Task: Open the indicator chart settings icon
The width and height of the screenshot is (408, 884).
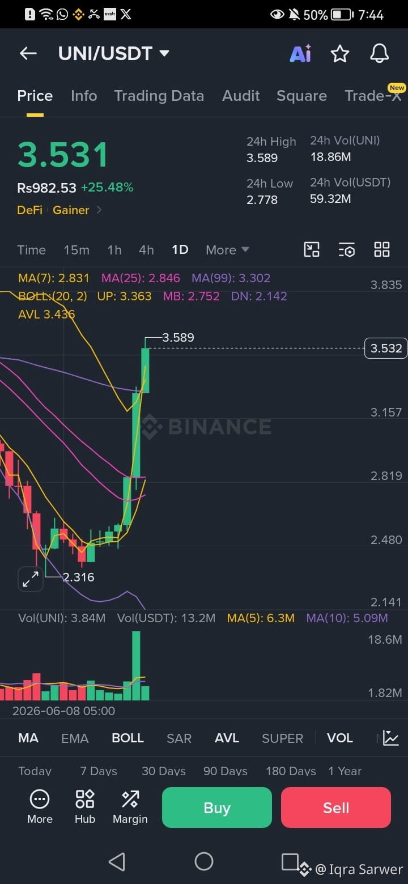Action: tap(391, 738)
